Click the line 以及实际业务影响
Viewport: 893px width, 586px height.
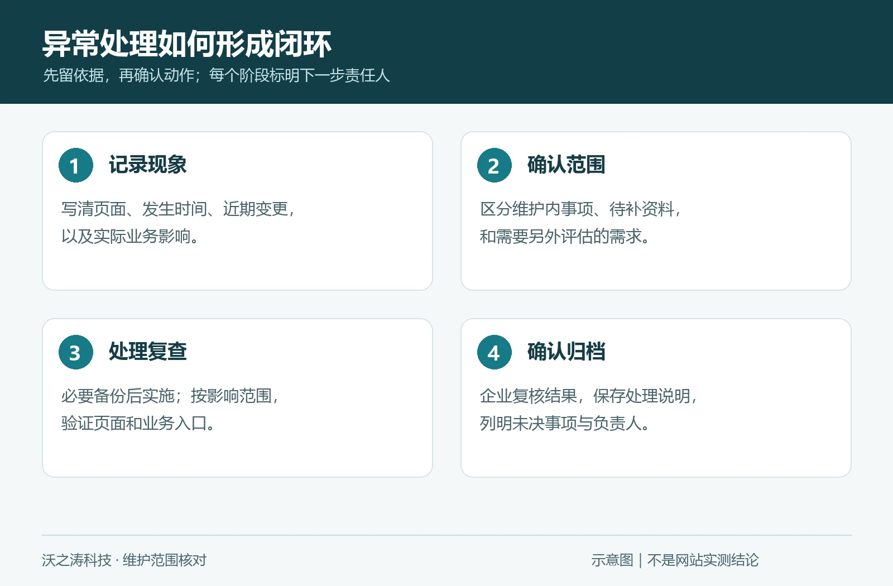click(x=130, y=236)
